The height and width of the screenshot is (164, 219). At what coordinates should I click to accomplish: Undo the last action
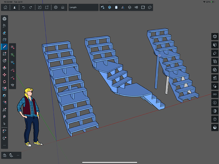[x=24, y=7]
